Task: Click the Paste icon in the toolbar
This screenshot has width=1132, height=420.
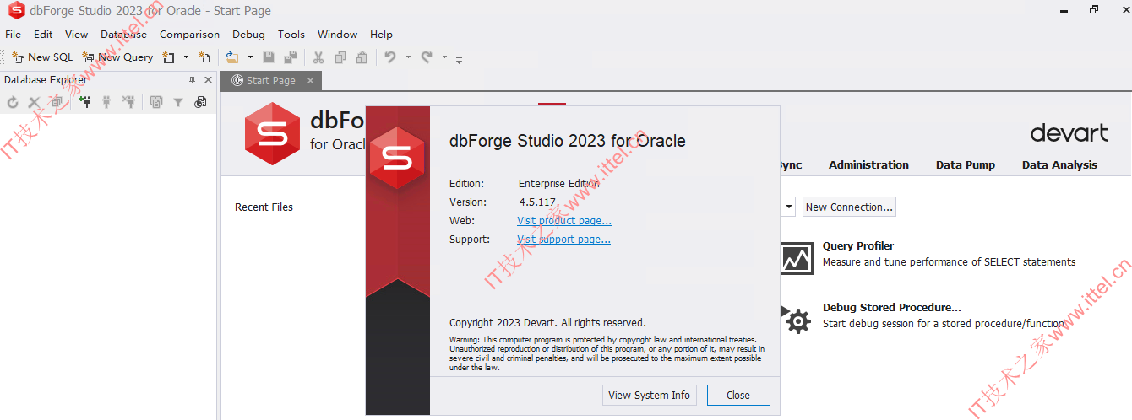Action: [361, 57]
